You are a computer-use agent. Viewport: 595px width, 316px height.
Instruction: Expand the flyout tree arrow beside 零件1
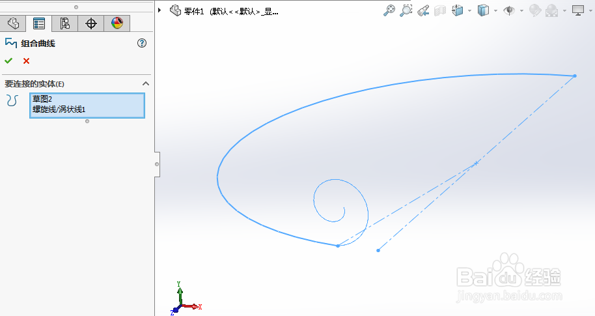pyautogui.click(x=159, y=10)
